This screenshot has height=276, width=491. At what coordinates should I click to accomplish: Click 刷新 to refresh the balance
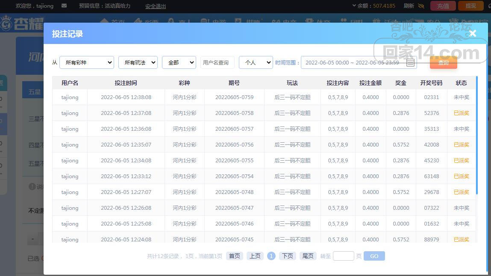pyautogui.click(x=409, y=6)
